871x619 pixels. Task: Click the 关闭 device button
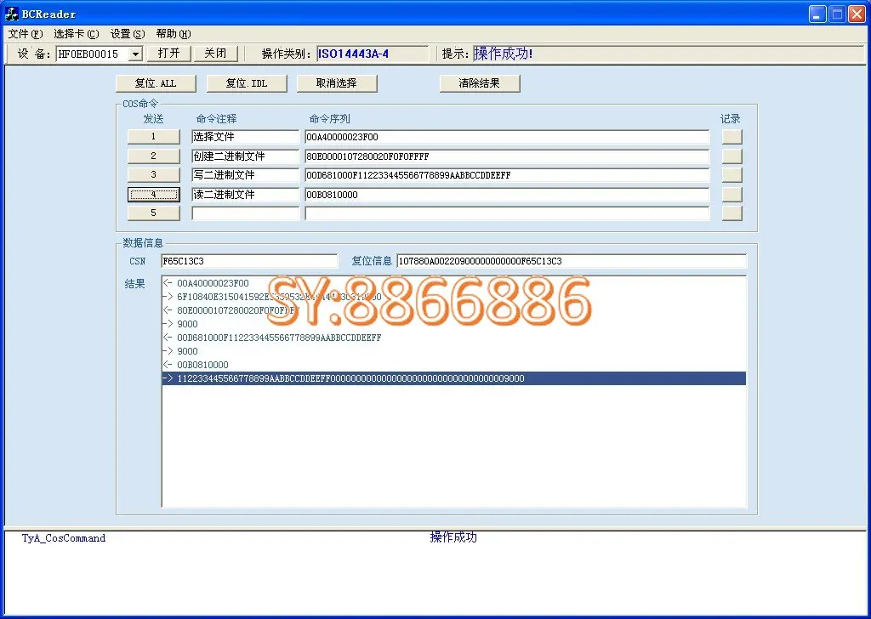click(x=215, y=54)
